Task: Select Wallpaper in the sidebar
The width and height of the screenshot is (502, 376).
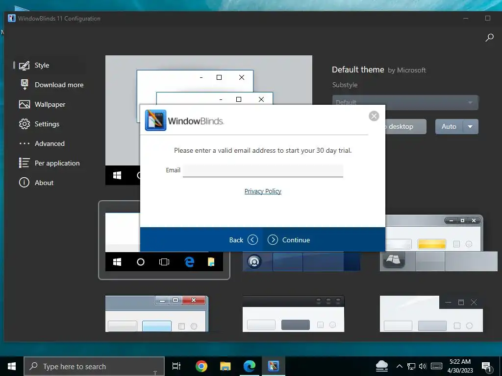Action: tap(50, 104)
